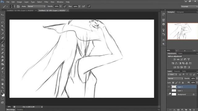Show Layer 1 using visibility box
Image resolution: width=198 pixels, height=111 pixels.
click(x=169, y=90)
